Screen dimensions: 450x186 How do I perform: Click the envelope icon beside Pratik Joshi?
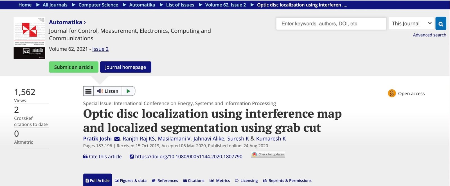[x=117, y=139]
